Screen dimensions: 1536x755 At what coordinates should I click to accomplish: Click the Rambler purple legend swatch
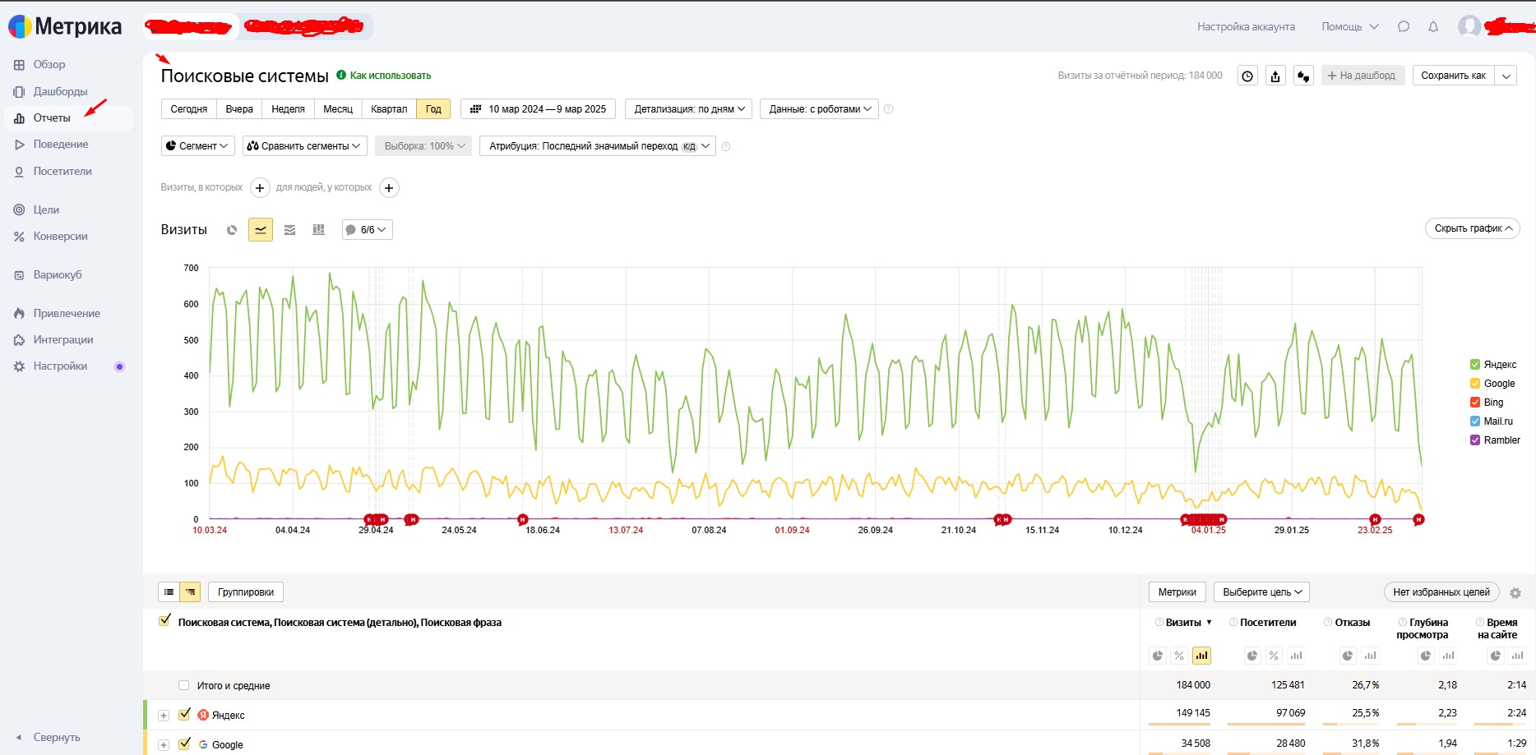point(1475,440)
